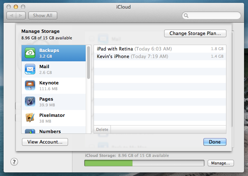
Task: Click the Pixelmator app icon
Action: click(30, 118)
